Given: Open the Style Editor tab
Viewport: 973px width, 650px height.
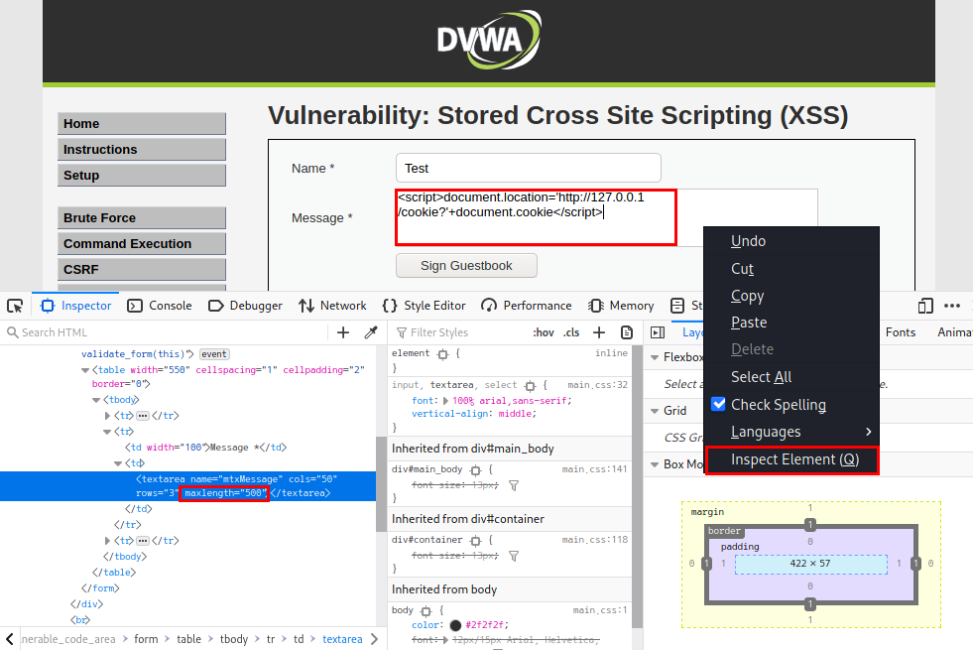Looking at the screenshot, I should pos(425,306).
